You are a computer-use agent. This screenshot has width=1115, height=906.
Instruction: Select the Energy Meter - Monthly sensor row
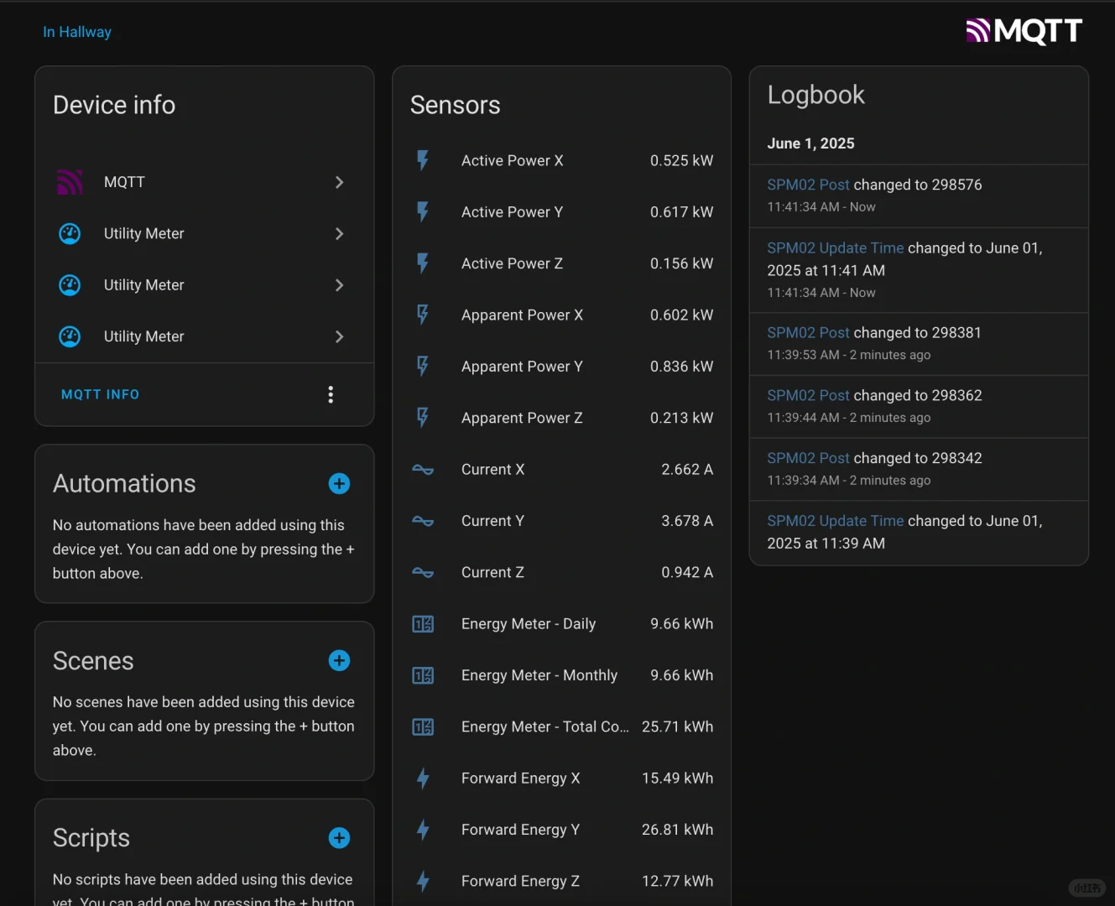(x=561, y=675)
